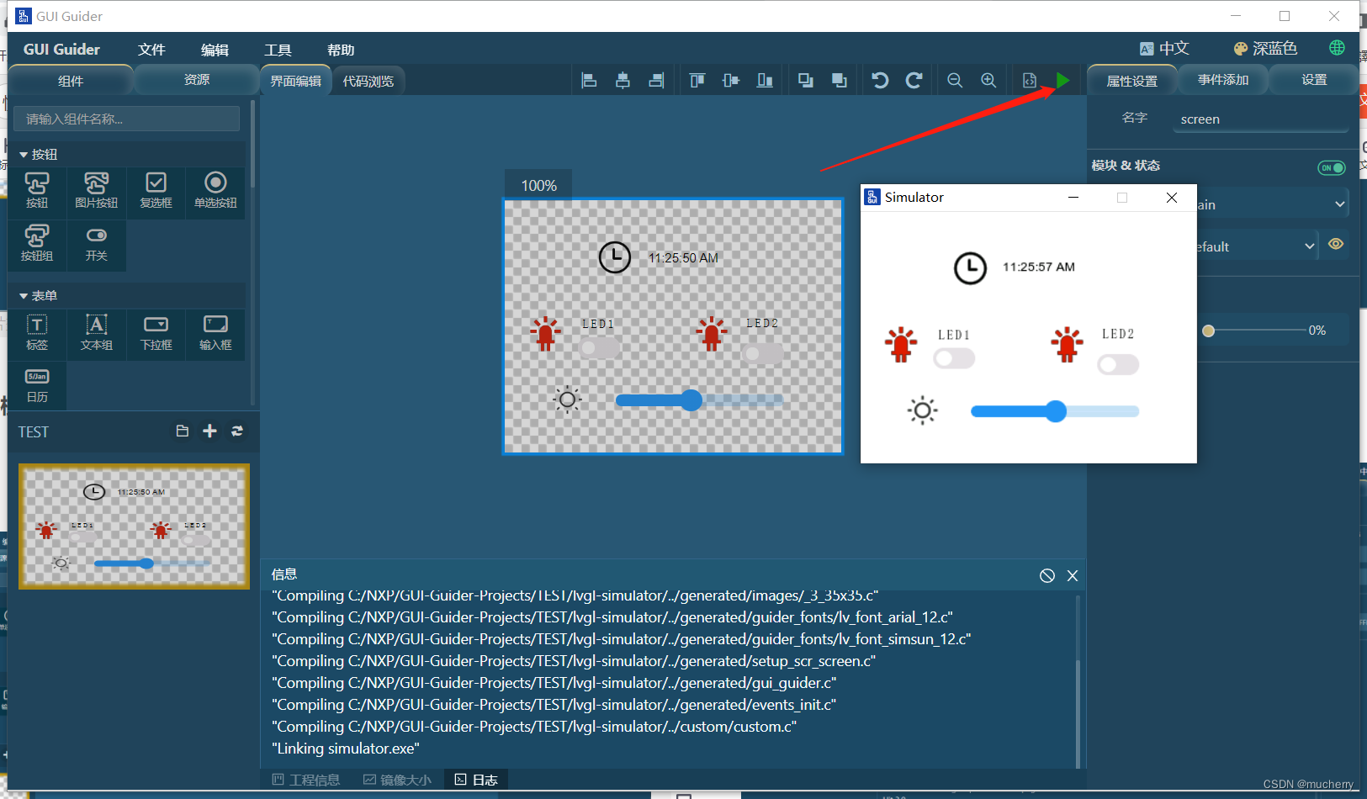Add a new screen with plus icon

coord(209,431)
